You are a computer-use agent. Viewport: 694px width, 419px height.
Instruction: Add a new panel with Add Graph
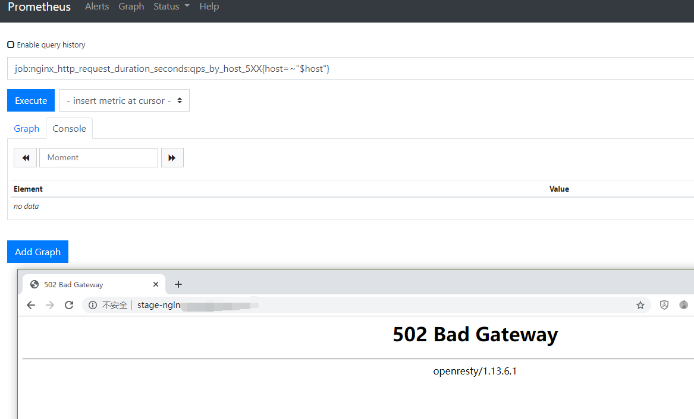37,252
